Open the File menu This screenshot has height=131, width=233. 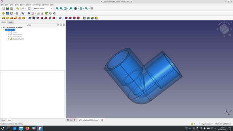coord(3,5)
